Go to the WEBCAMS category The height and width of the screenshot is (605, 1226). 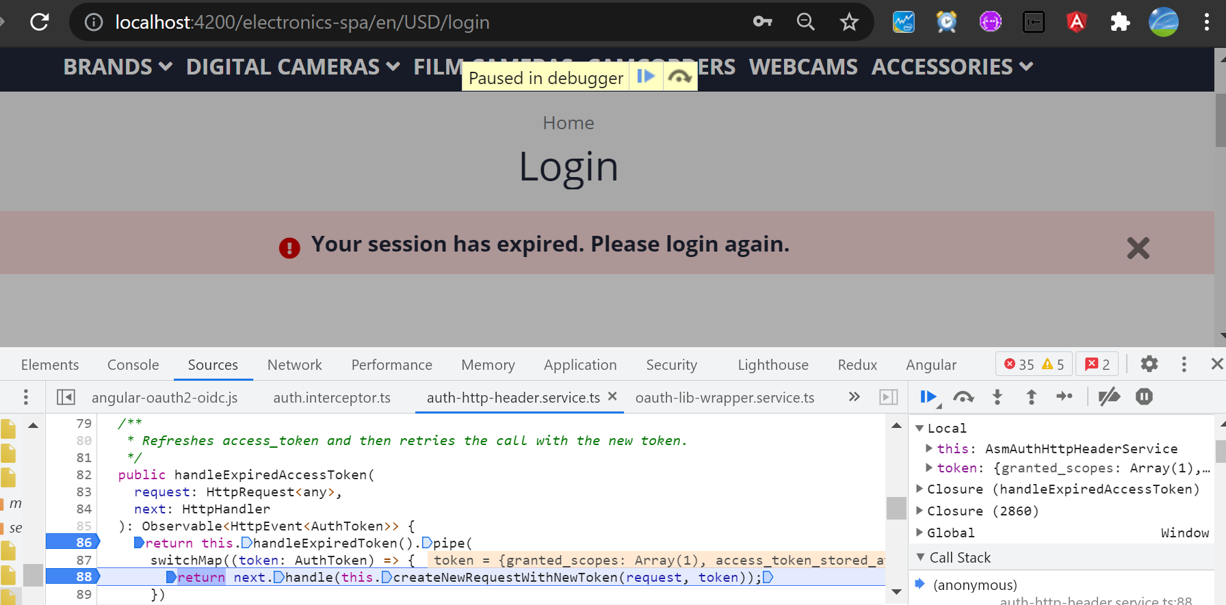coord(803,67)
